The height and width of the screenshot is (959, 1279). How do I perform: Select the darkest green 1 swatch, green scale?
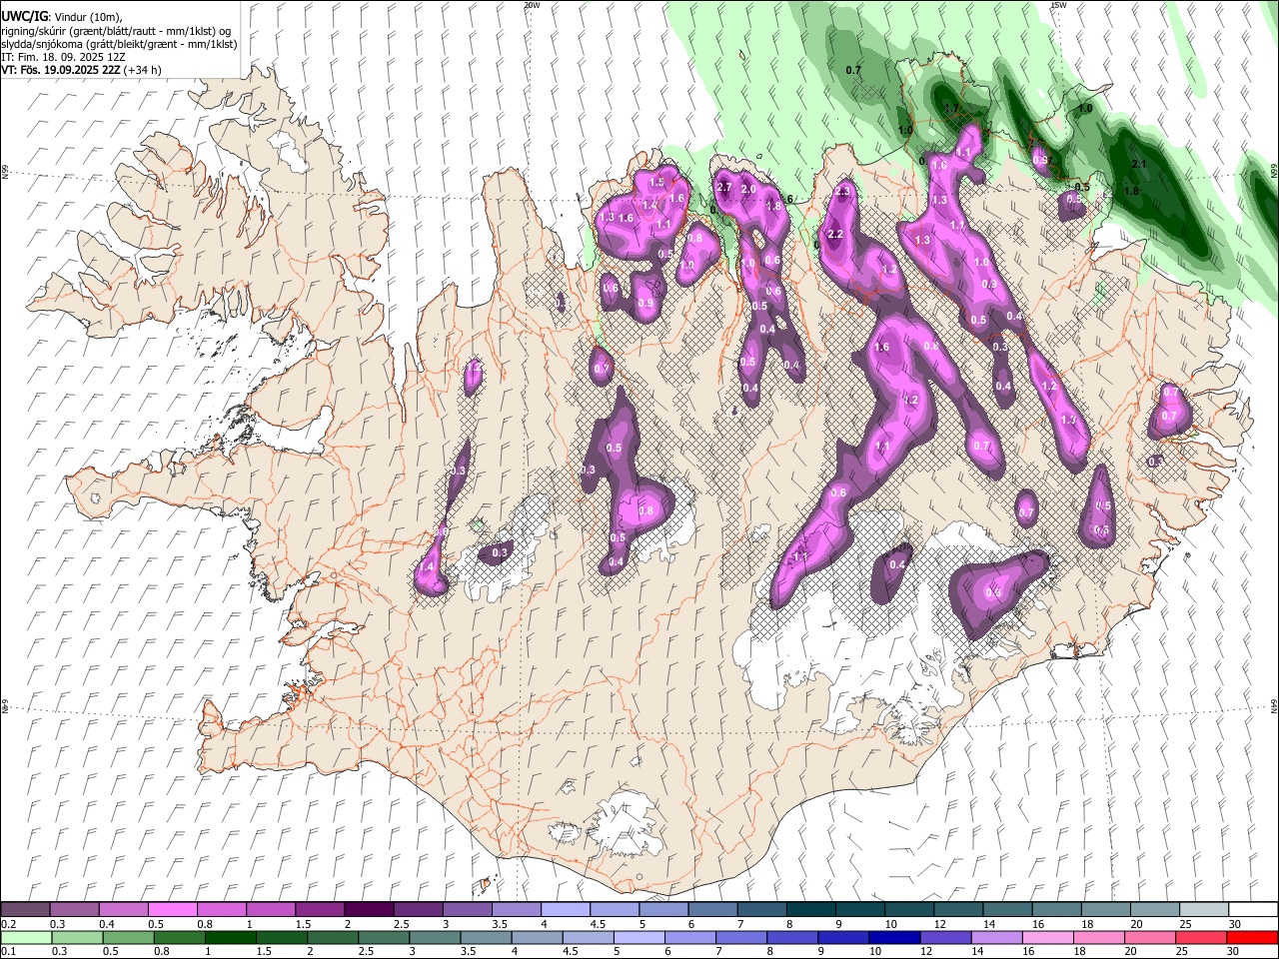coord(231,937)
